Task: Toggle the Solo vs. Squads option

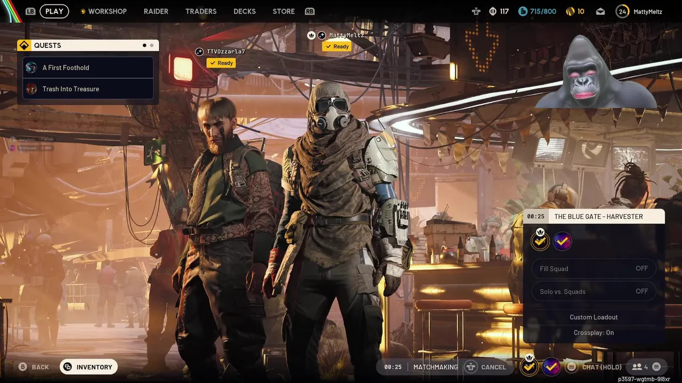Action: (x=594, y=292)
